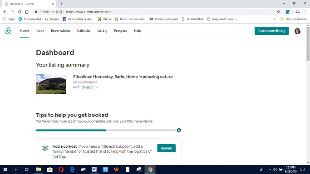This screenshot has width=310, height=174.
Task: Open the volume control tray icon
Action: 275,169
